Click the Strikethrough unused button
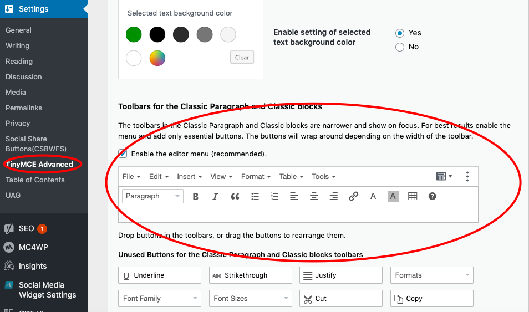 click(x=250, y=275)
